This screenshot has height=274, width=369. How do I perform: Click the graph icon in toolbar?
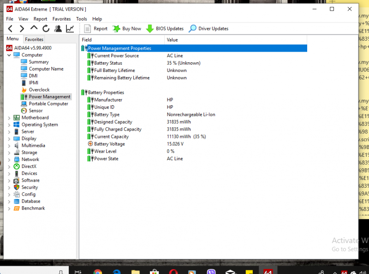tap(70, 29)
